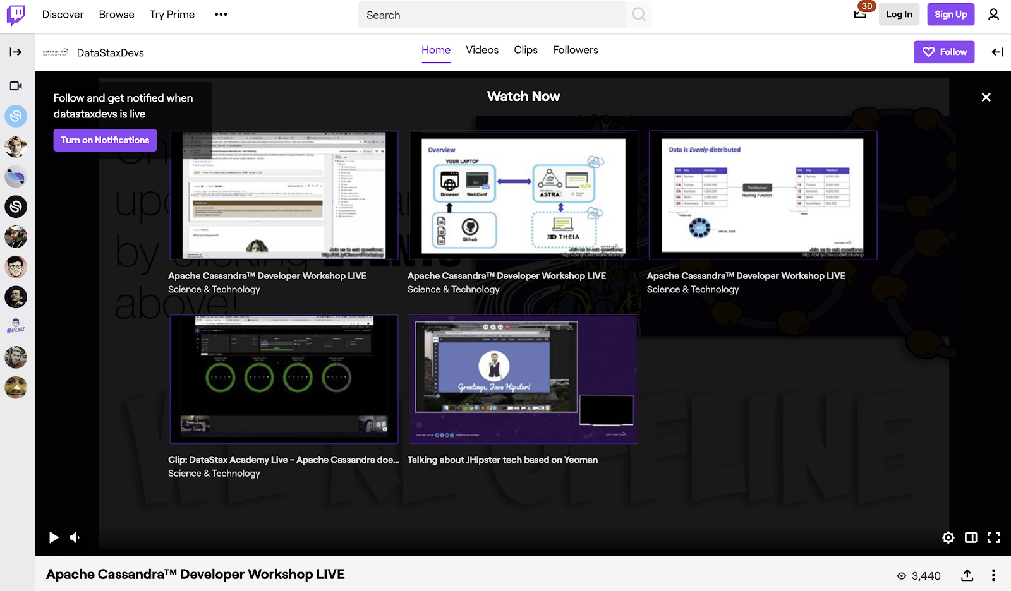Click Science & Technology under the Evenly-distributed video
This screenshot has width=1011, height=591.
point(693,289)
